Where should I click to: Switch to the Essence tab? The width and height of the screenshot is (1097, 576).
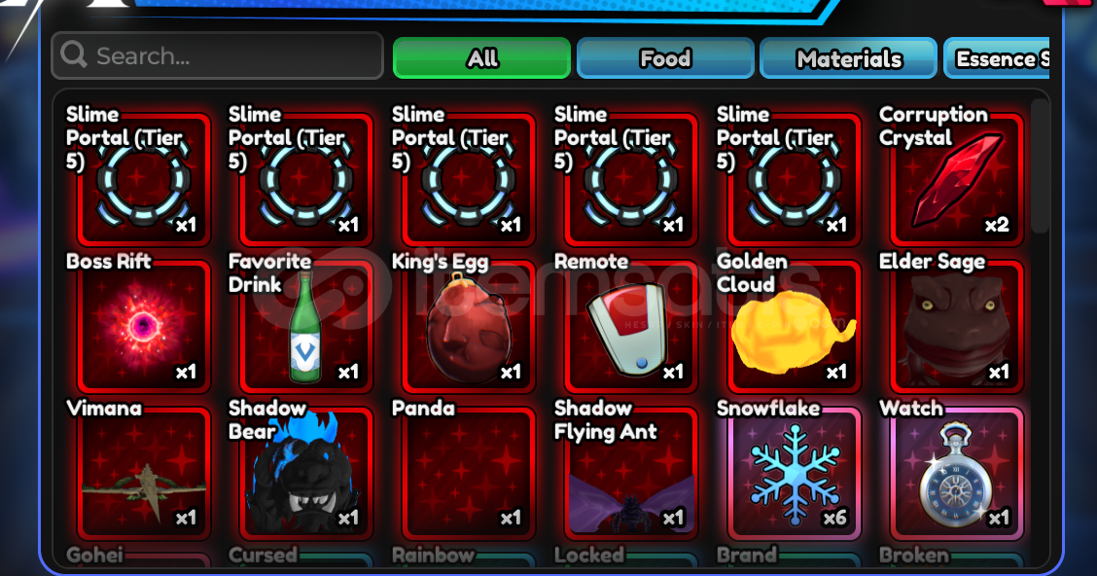[x=997, y=58]
